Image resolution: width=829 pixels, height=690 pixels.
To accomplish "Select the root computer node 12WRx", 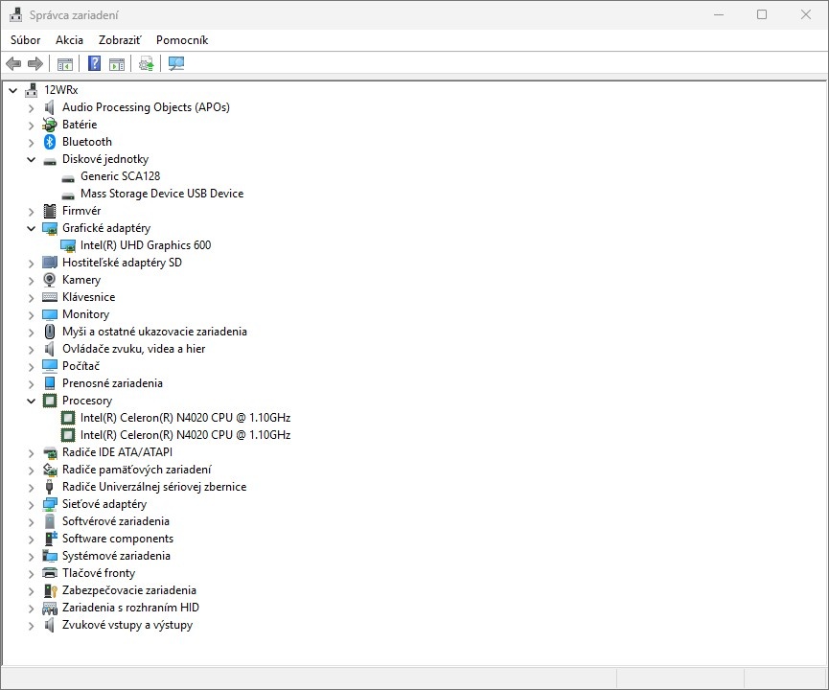I will (60, 90).
